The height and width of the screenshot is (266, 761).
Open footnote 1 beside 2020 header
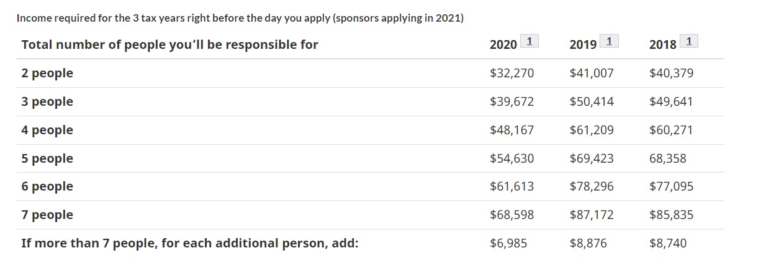tap(529, 41)
